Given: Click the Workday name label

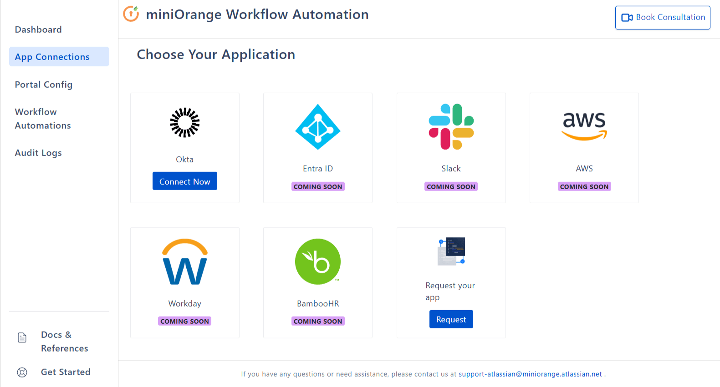Looking at the screenshot, I should [x=185, y=303].
